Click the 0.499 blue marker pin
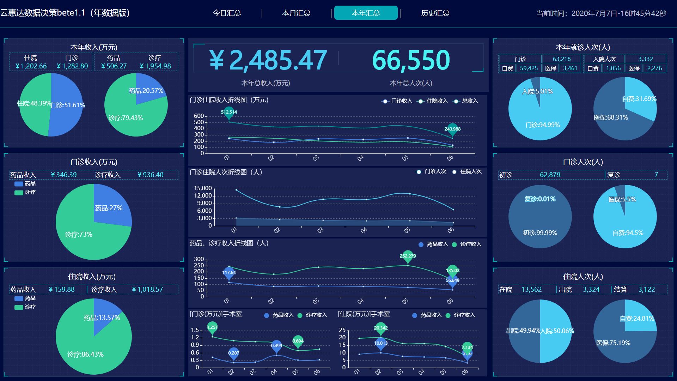This screenshot has width=677, height=381. click(276, 346)
